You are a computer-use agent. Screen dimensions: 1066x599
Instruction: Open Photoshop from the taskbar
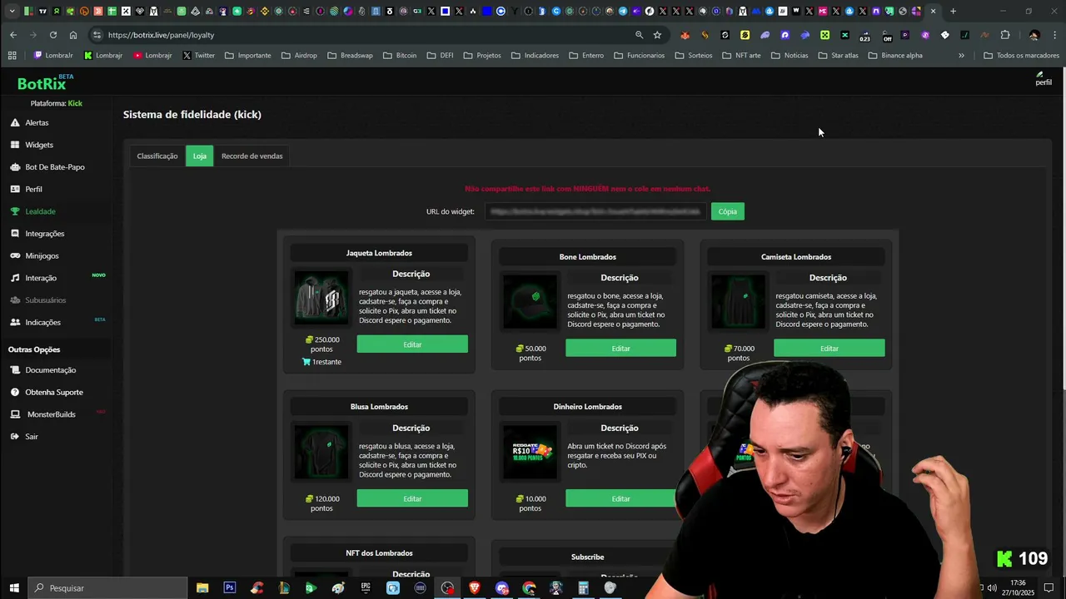pyautogui.click(x=229, y=588)
